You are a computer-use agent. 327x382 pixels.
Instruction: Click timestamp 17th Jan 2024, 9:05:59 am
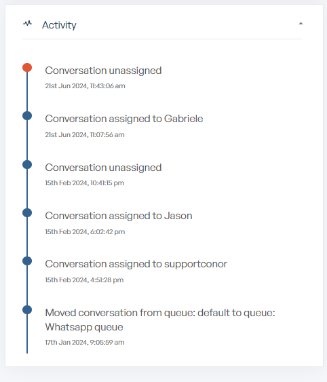[85, 342]
